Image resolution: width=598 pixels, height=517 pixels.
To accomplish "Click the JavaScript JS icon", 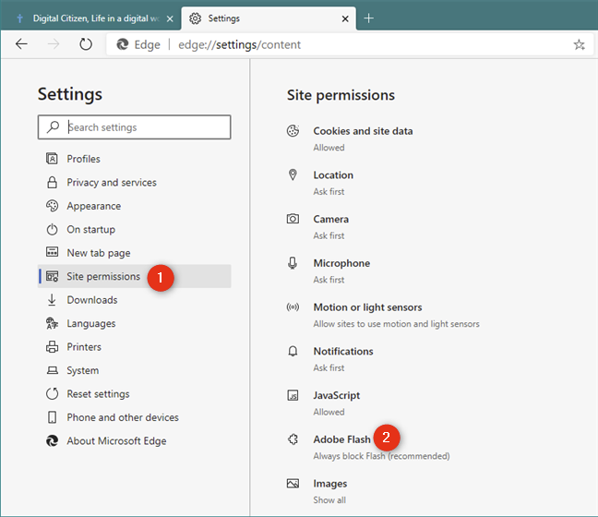I will click(293, 395).
